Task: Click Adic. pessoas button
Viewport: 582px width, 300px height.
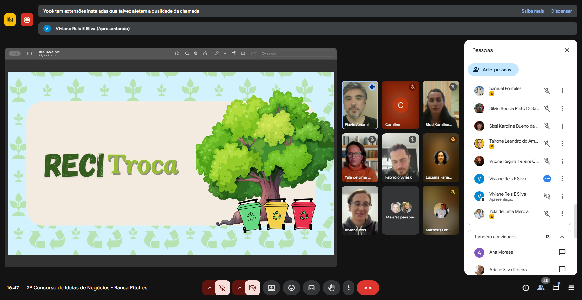Action: 493,70
